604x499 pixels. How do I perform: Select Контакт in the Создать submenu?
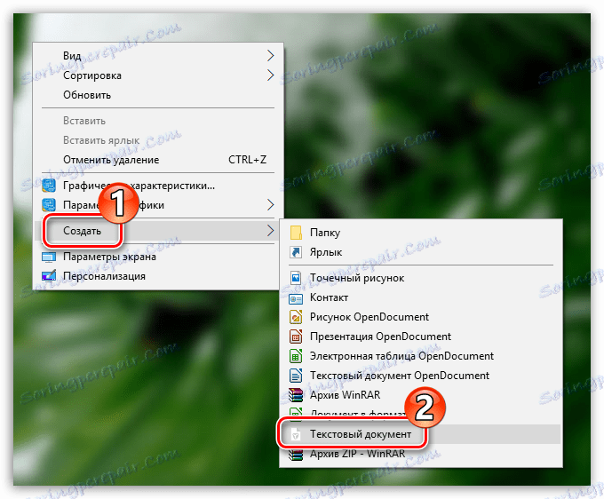[x=421, y=297]
